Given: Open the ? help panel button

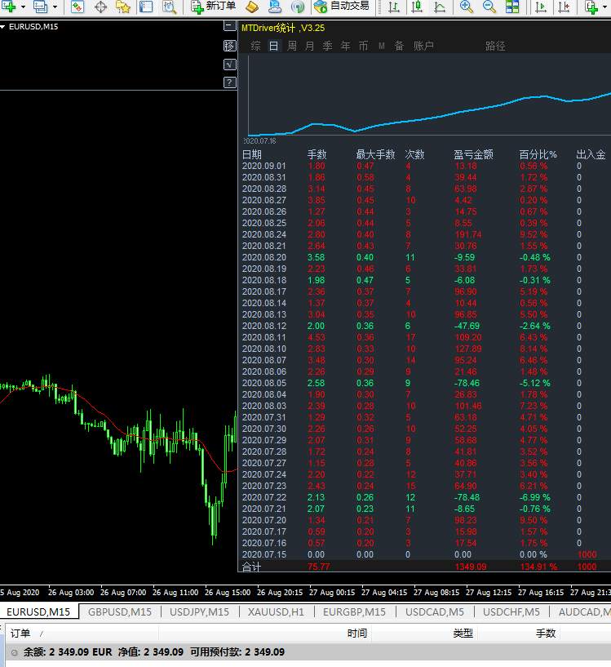Looking at the screenshot, I should click(x=229, y=82).
